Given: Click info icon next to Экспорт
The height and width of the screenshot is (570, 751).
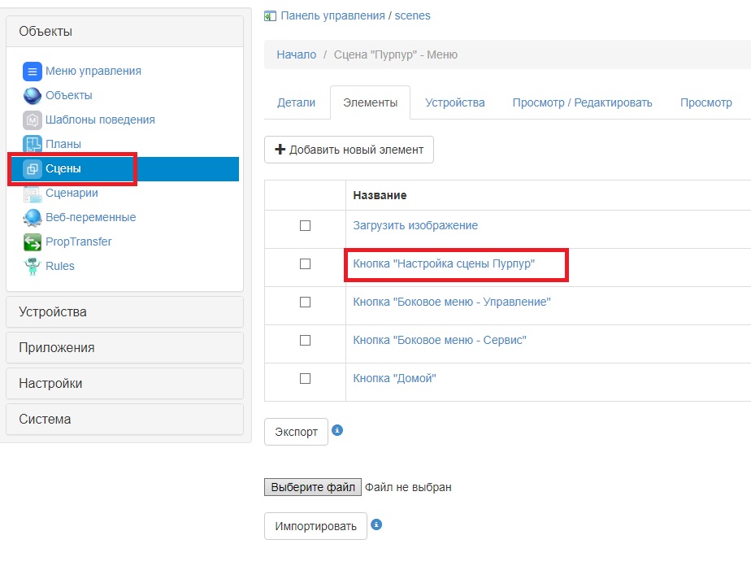Looking at the screenshot, I should tap(337, 430).
